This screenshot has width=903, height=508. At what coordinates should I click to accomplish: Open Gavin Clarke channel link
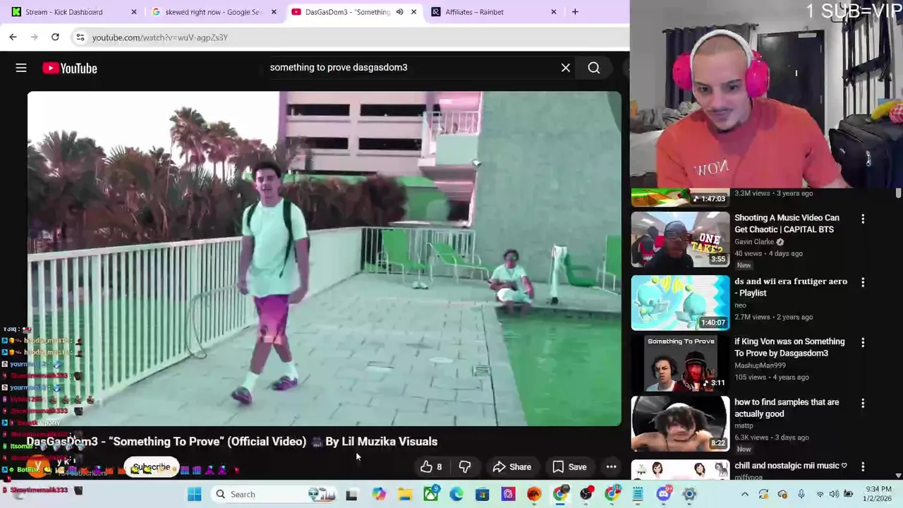pyautogui.click(x=754, y=242)
